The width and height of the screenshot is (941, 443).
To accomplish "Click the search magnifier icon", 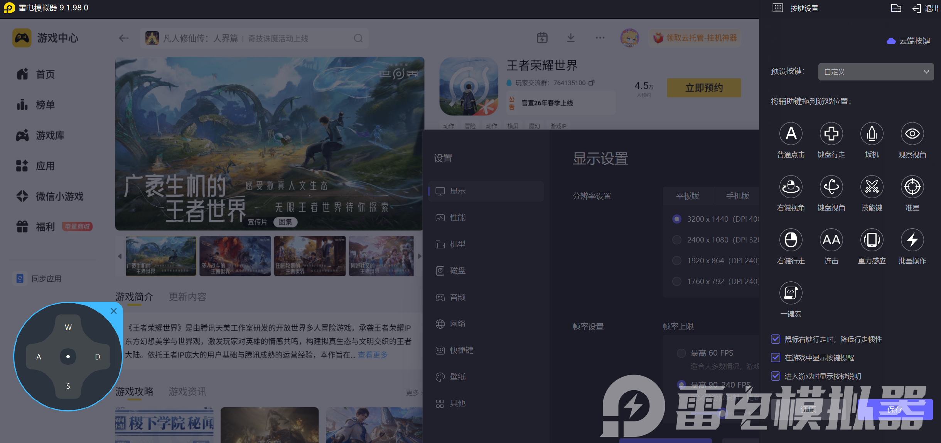I will [x=358, y=38].
